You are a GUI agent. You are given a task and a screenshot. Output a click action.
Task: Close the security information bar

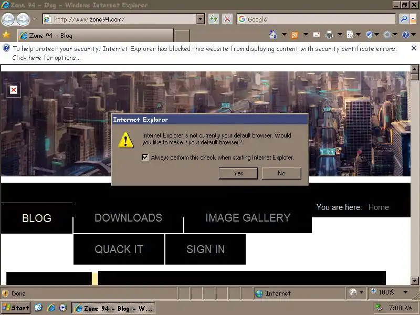tap(414, 48)
